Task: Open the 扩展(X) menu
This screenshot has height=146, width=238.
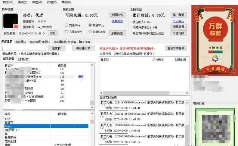Action: 52,2
